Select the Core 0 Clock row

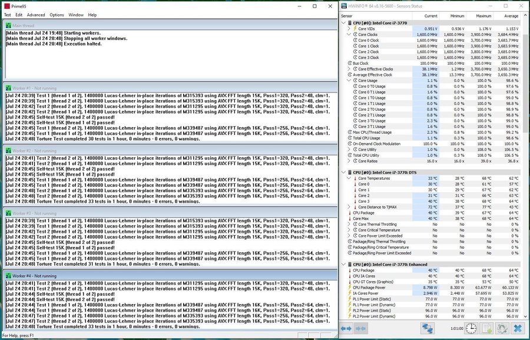coord(431,40)
